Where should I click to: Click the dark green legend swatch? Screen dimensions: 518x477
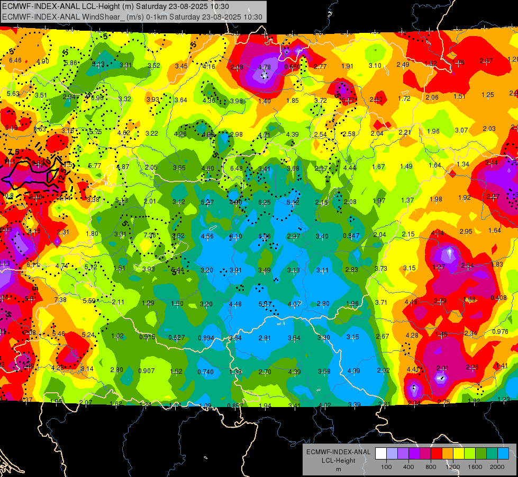pyautogui.click(x=481, y=454)
